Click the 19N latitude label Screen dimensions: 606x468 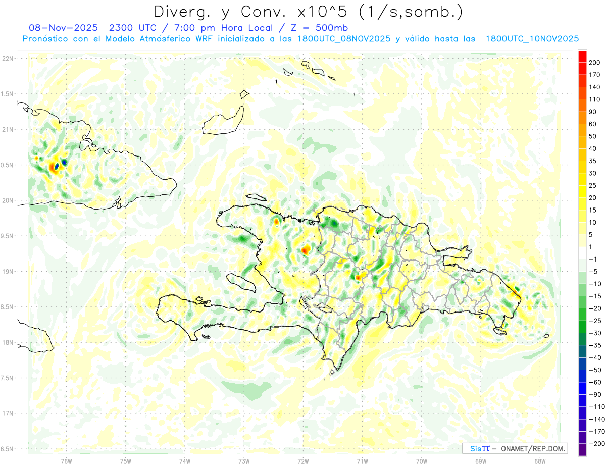tap(7, 272)
